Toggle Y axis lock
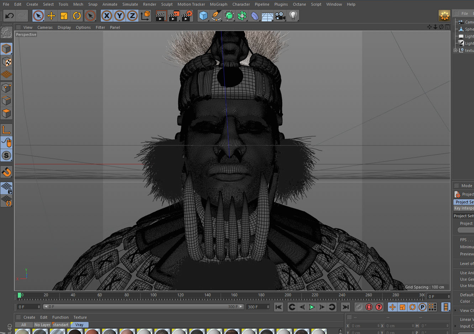This screenshot has width=474, height=334. [x=120, y=16]
